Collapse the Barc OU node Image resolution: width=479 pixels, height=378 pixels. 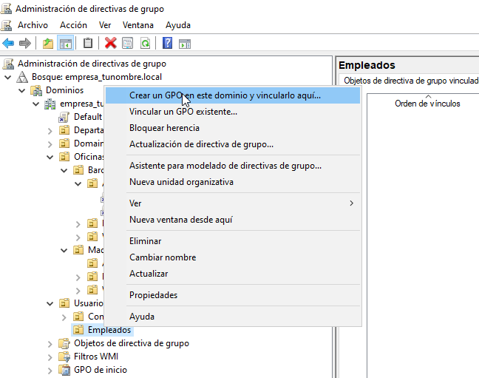point(64,171)
